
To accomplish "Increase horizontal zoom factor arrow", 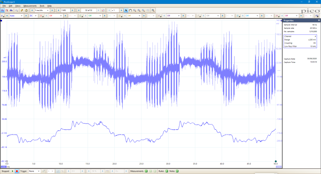I will point(121,10).
